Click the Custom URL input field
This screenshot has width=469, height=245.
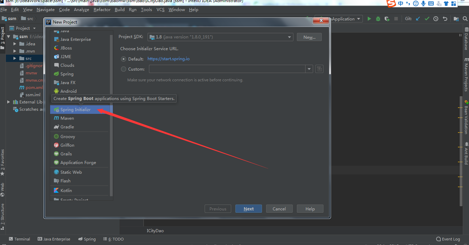pos(227,69)
